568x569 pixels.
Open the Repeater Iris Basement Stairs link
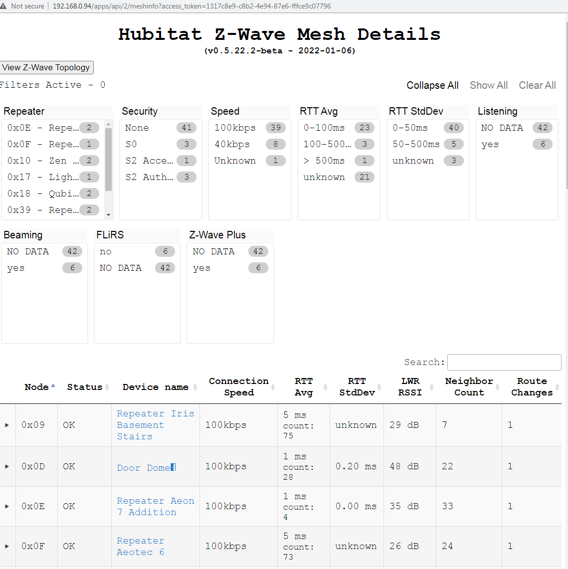pos(155,425)
